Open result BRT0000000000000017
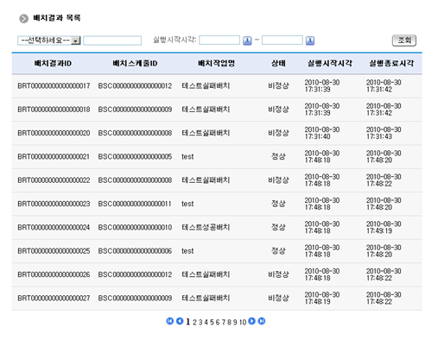The image size is (425, 340). tap(54, 86)
